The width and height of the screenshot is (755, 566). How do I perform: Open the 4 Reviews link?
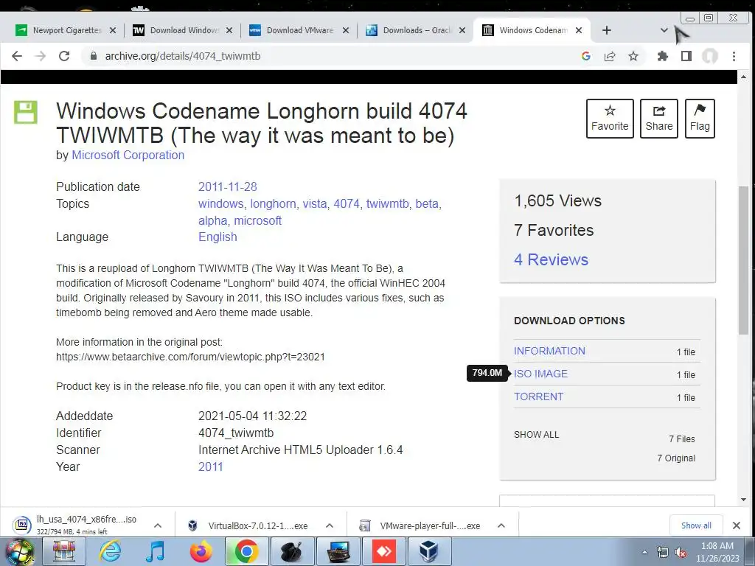[551, 259]
